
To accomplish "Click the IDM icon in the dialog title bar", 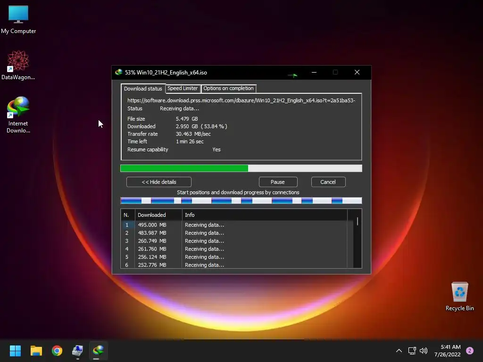I will [118, 72].
